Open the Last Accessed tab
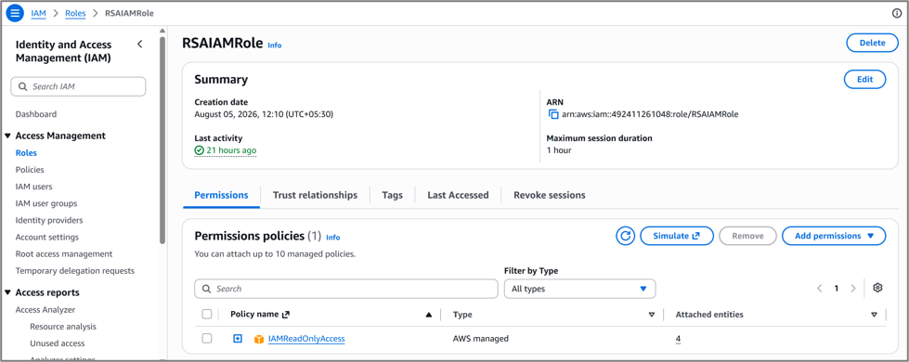Screen dimensions: 909x362 pos(458,195)
